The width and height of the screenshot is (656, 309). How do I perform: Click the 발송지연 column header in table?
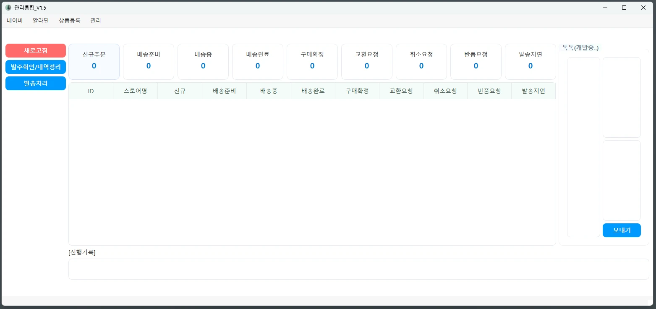[533, 91]
